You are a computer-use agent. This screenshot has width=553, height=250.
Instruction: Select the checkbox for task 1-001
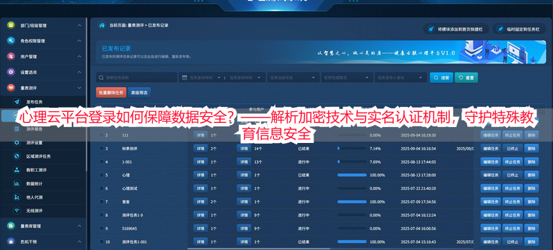(102, 162)
